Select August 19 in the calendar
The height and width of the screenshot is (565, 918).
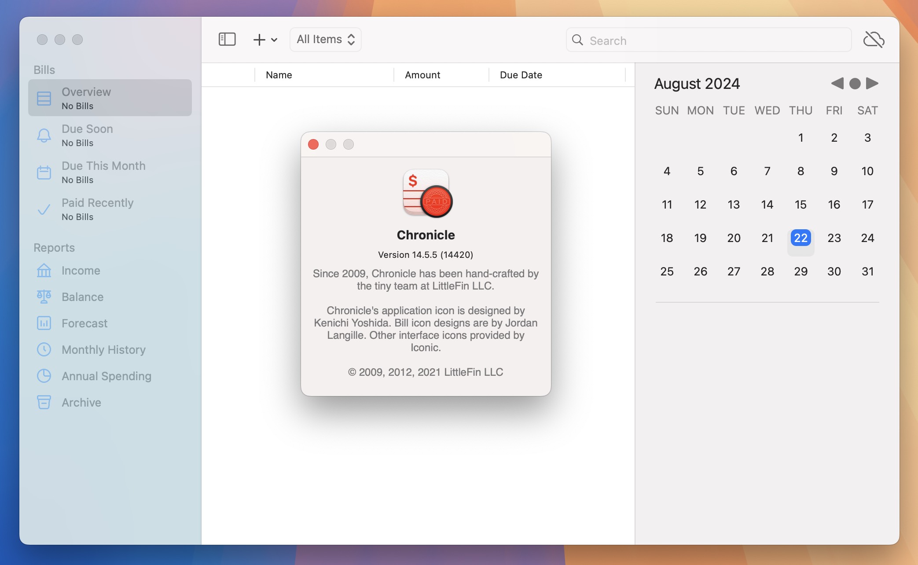(x=700, y=238)
